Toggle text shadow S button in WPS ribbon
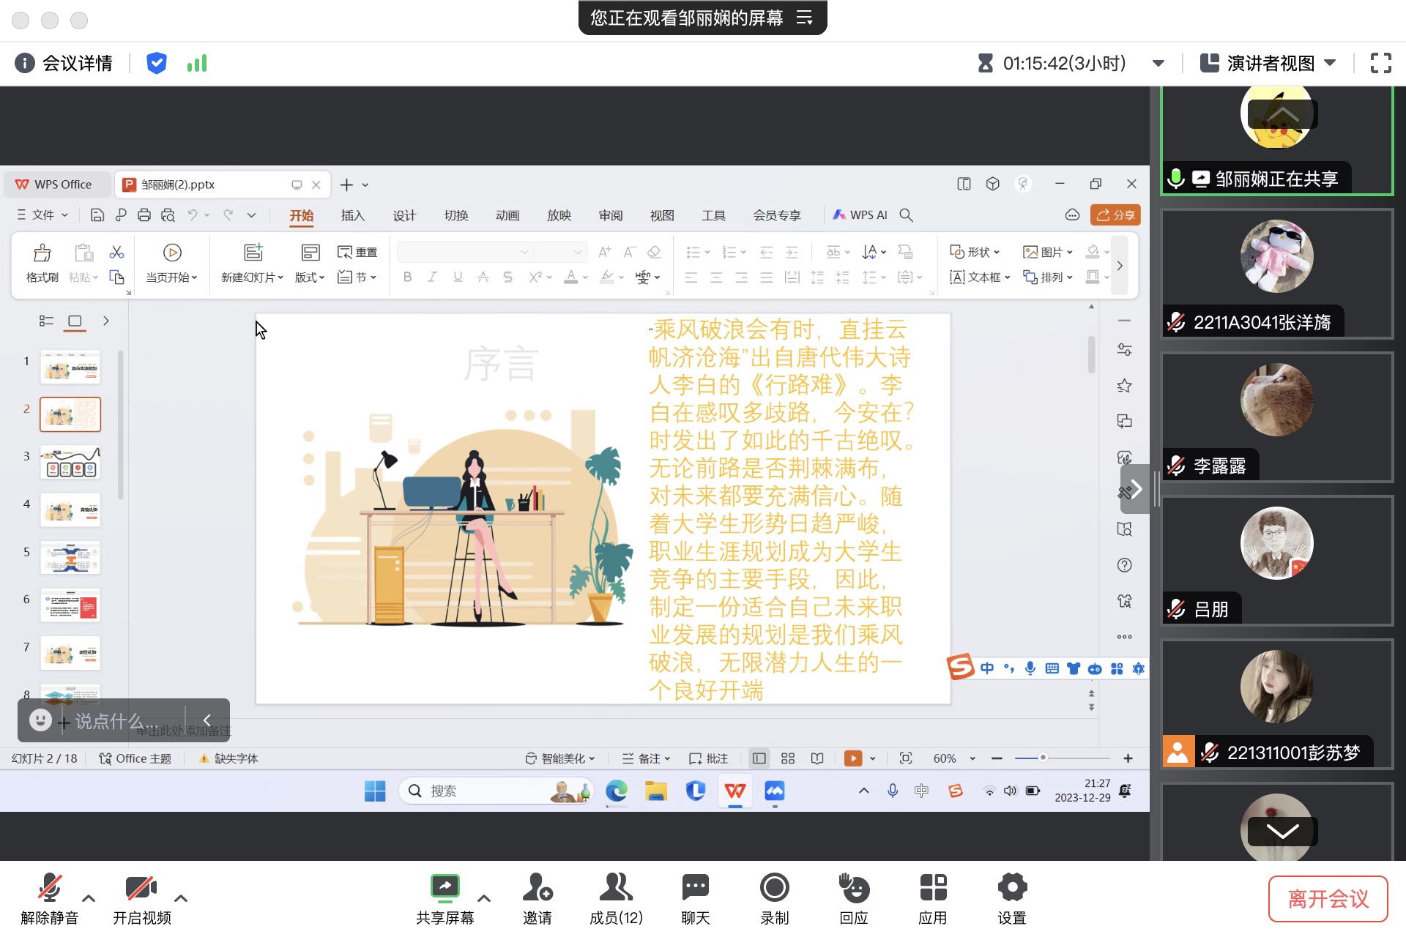 click(507, 277)
